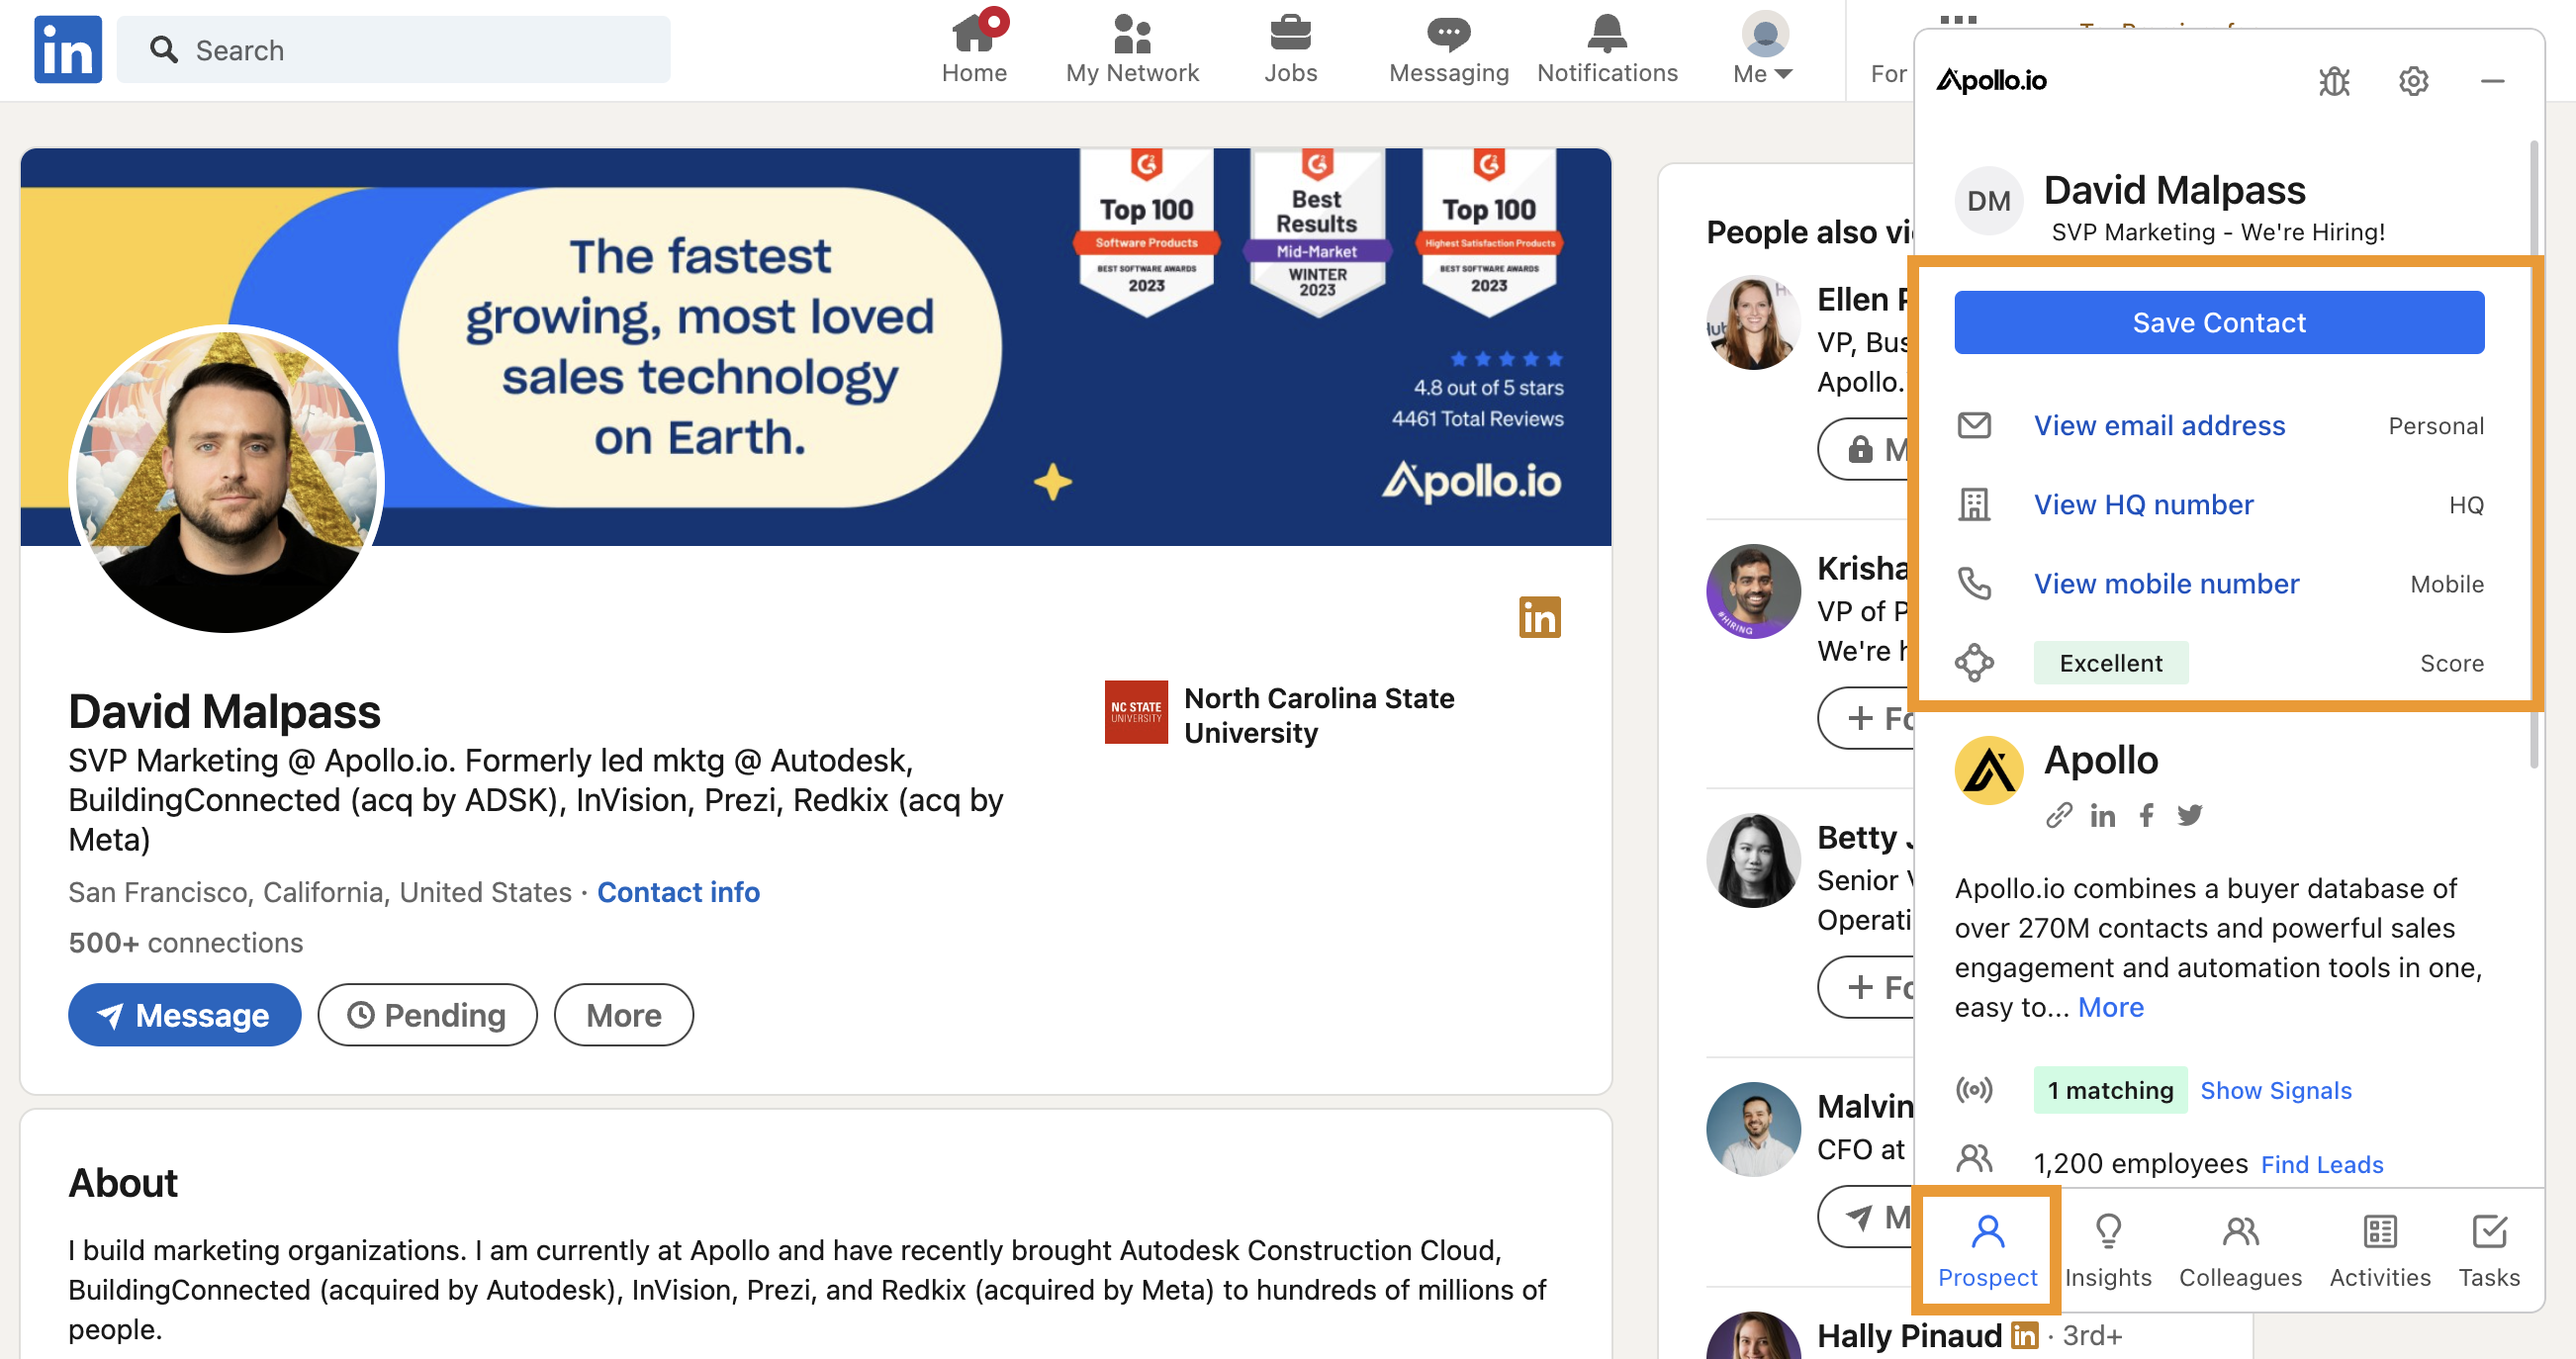
Task: Go to Home with notification badge
Action: click(974, 48)
